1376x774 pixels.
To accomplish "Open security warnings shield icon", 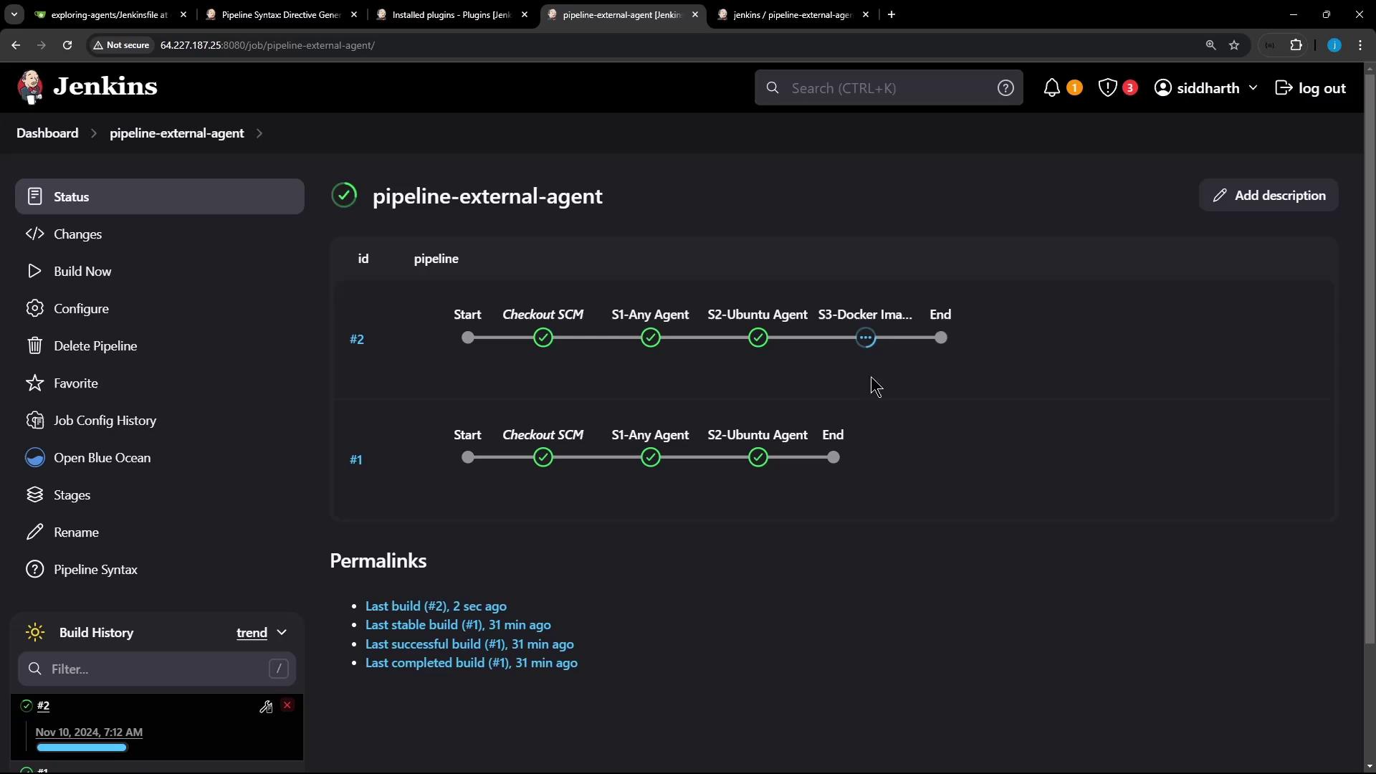I will click(1107, 88).
